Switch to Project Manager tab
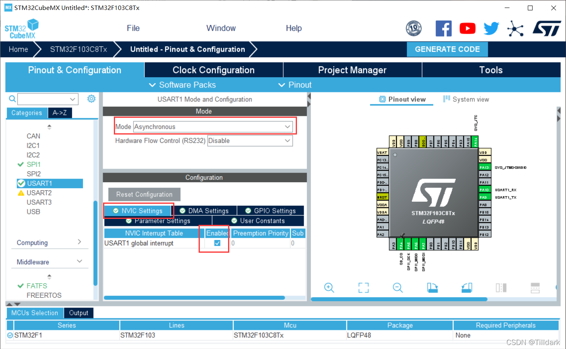566x349 pixels. 352,70
